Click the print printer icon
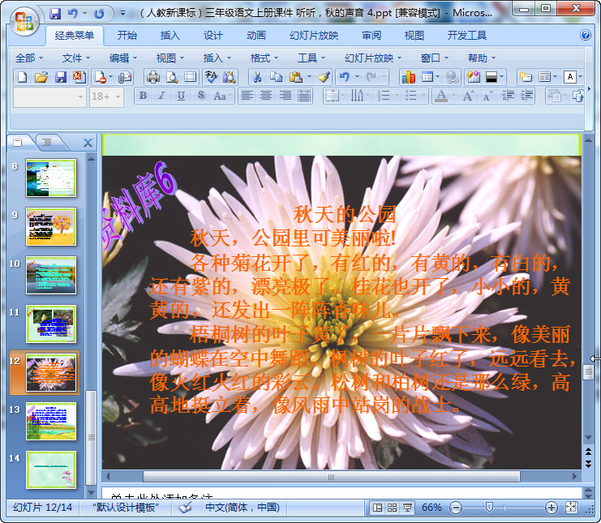The image size is (601, 523). tap(153, 77)
